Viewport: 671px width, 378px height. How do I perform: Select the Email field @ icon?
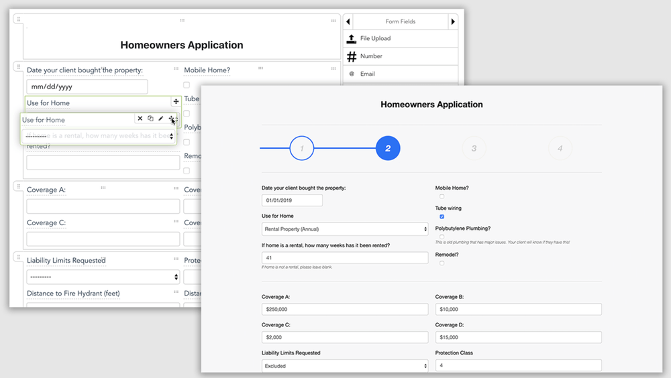(x=352, y=74)
